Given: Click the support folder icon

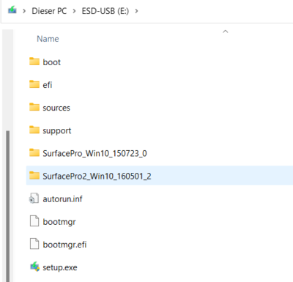Looking at the screenshot, I should 34,130.
